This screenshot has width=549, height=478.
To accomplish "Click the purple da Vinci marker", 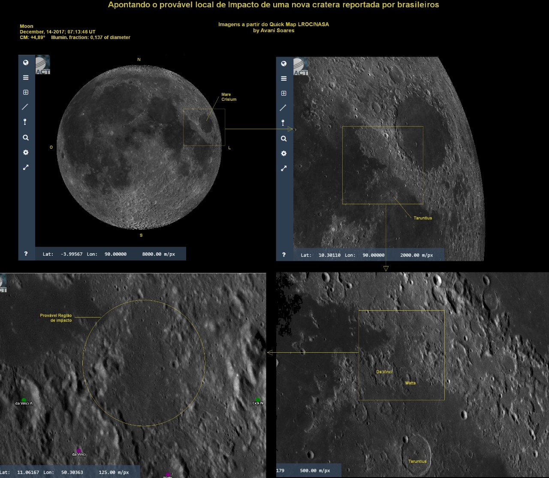I will [x=79, y=451].
